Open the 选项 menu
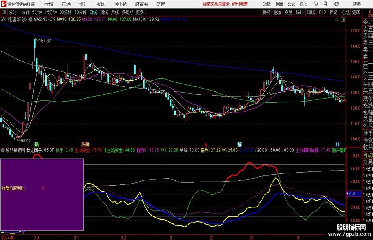373x240 pixels. (303, 4)
